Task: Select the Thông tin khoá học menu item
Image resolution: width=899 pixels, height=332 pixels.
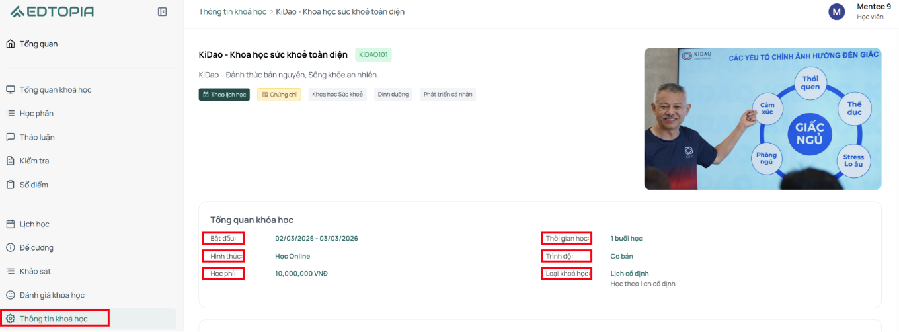Action: pyautogui.click(x=88, y=319)
